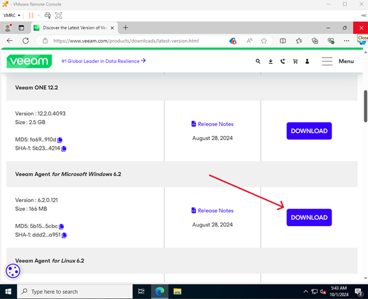Screen dimensions: 368x299
Task: Copy the Veeam ONE MD5 hash
Action: coord(60,140)
